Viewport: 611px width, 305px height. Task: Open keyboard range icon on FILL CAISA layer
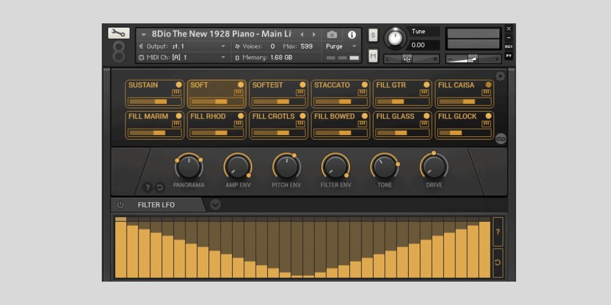(486, 93)
